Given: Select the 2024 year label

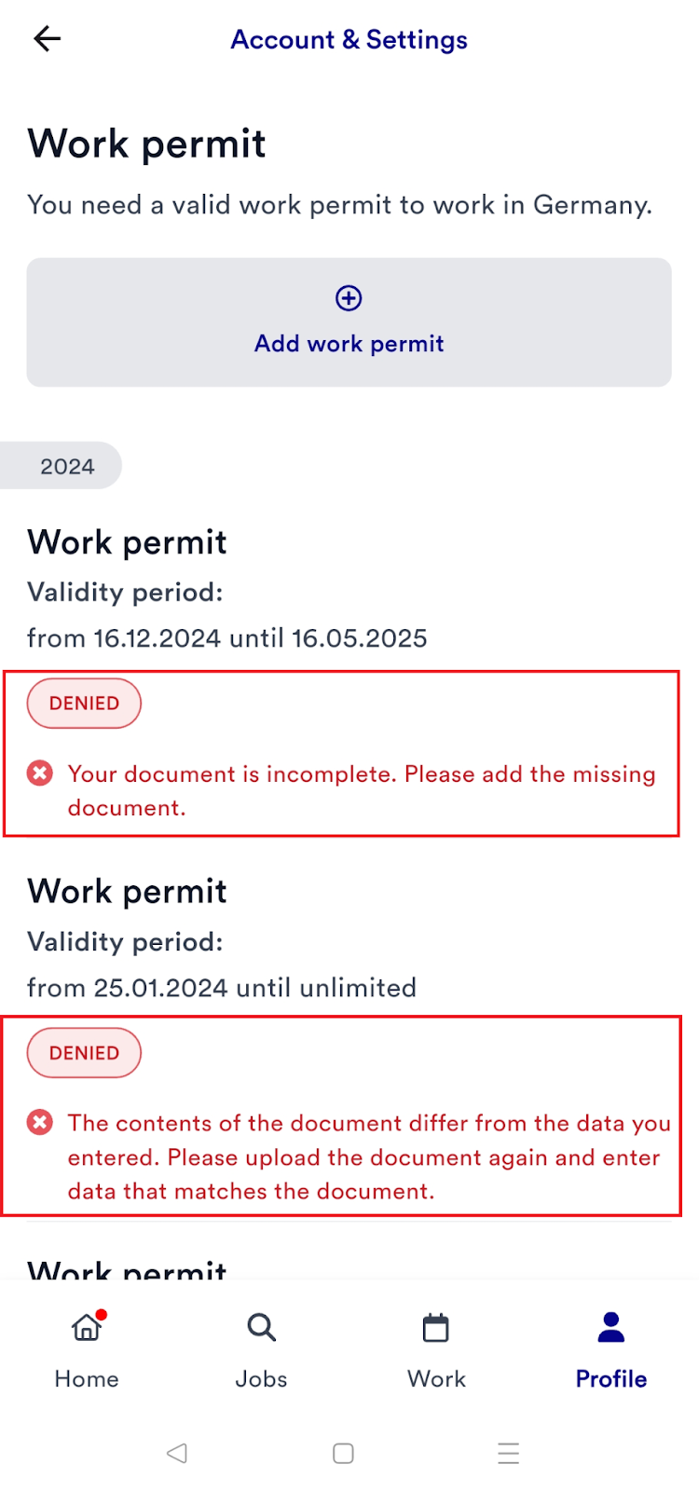Looking at the screenshot, I should 67,466.
